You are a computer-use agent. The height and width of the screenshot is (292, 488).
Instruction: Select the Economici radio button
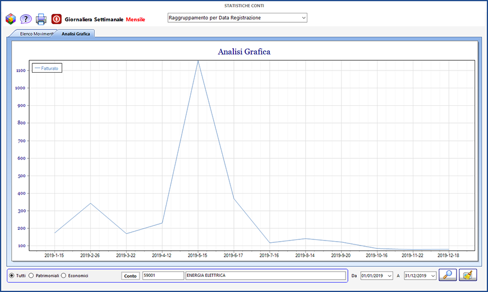tap(63, 276)
